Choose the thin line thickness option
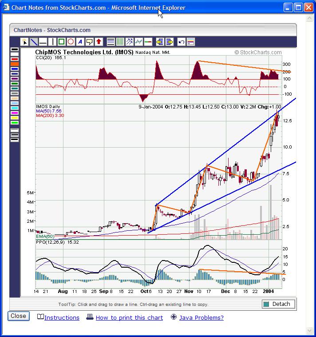The image size is (316, 337). point(15,130)
